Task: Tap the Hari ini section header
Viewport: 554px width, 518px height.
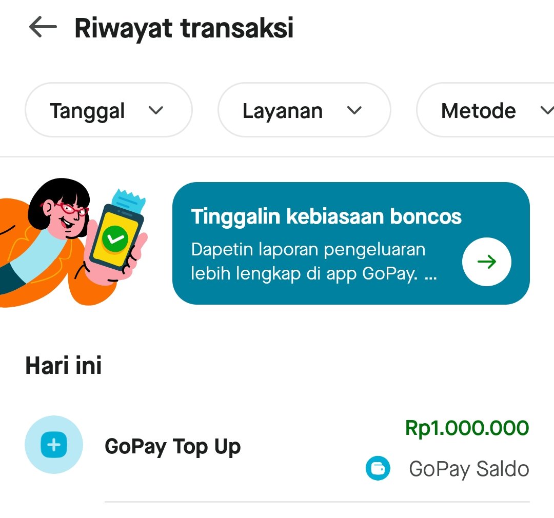Action: 64,365
